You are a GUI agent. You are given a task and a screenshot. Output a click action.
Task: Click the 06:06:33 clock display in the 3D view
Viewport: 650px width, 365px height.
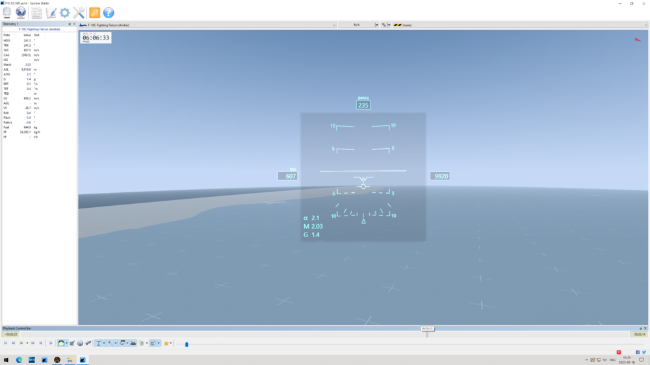[x=96, y=38]
